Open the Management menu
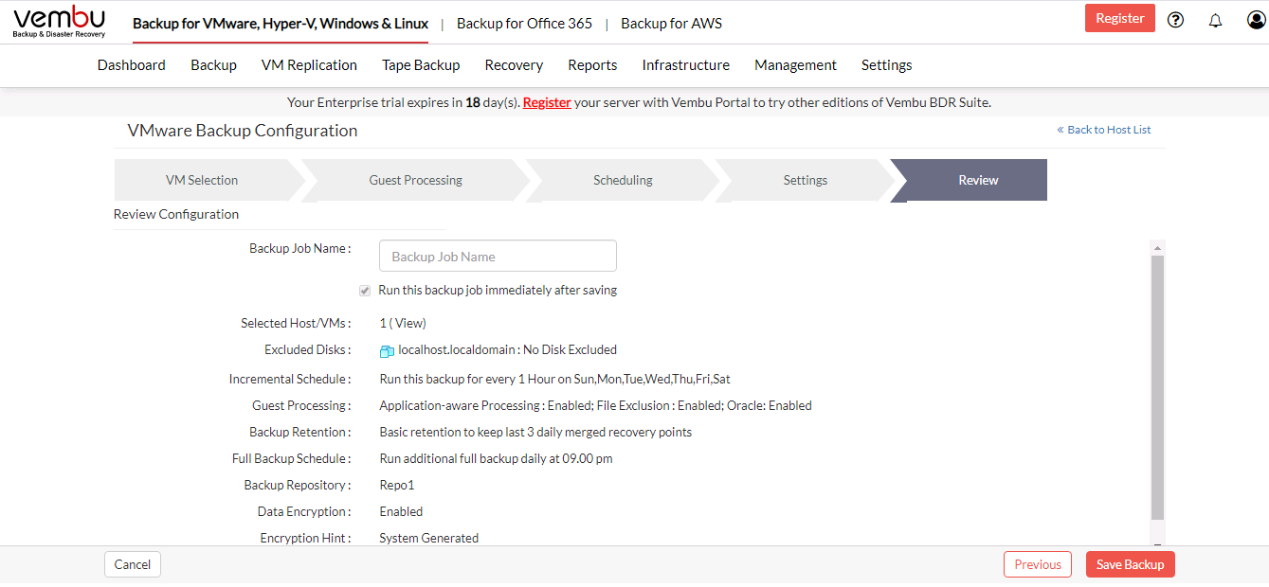The height and width of the screenshot is (587, 1269). click(795, 65)
